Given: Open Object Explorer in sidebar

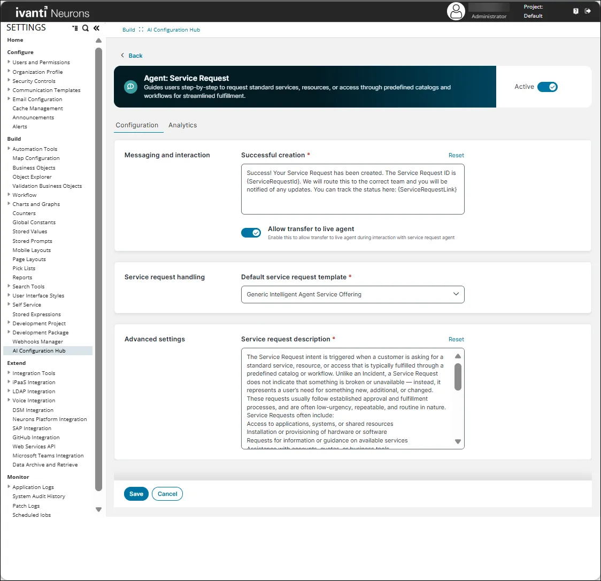Looking at the screenshot, I should click(32, 177).
